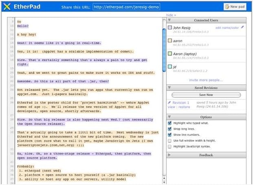The image size is (253, 185).
Task: Click jd's color swatch
Action: (170, 66)
